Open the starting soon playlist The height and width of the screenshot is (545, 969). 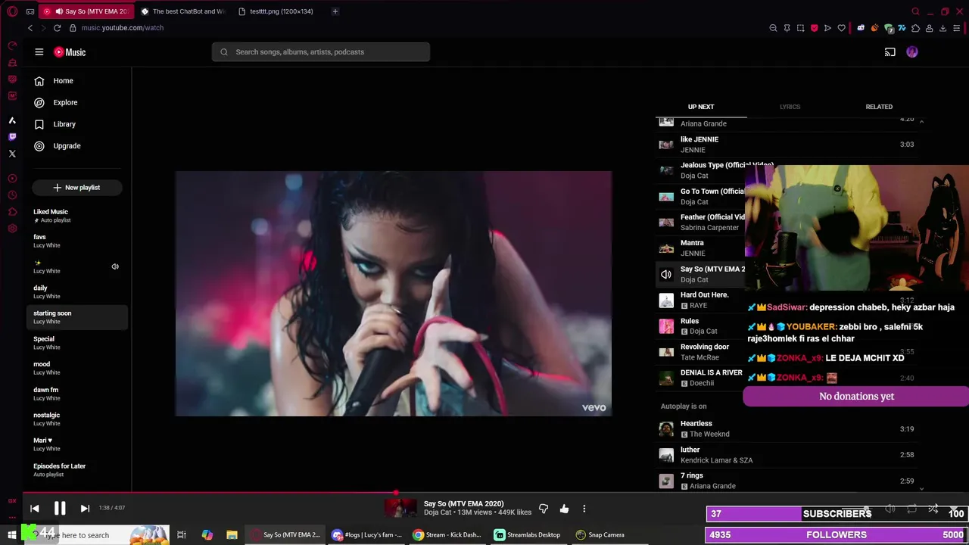(x=76, y=317)
